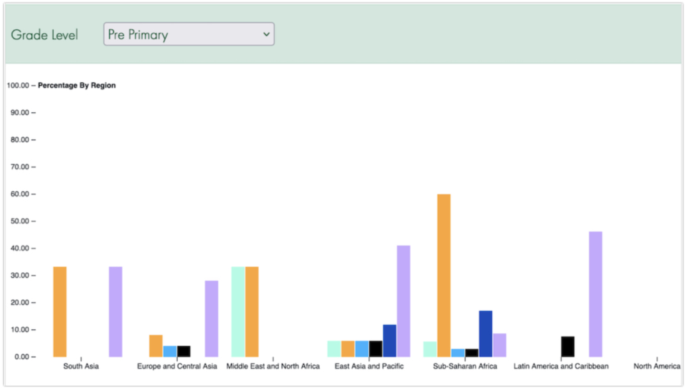Click the 10.00 y-axis value
The width and height of the screenshot is (686, 389).
[20, 329]
